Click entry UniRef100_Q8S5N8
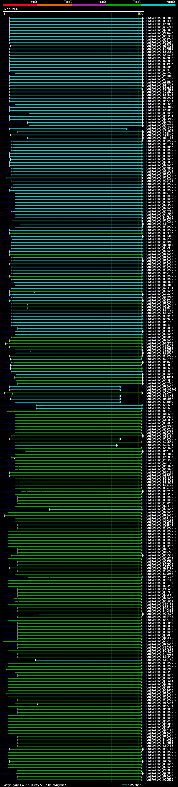The height and width of the screenshot is (787, 178). click(x=160, y=104)
